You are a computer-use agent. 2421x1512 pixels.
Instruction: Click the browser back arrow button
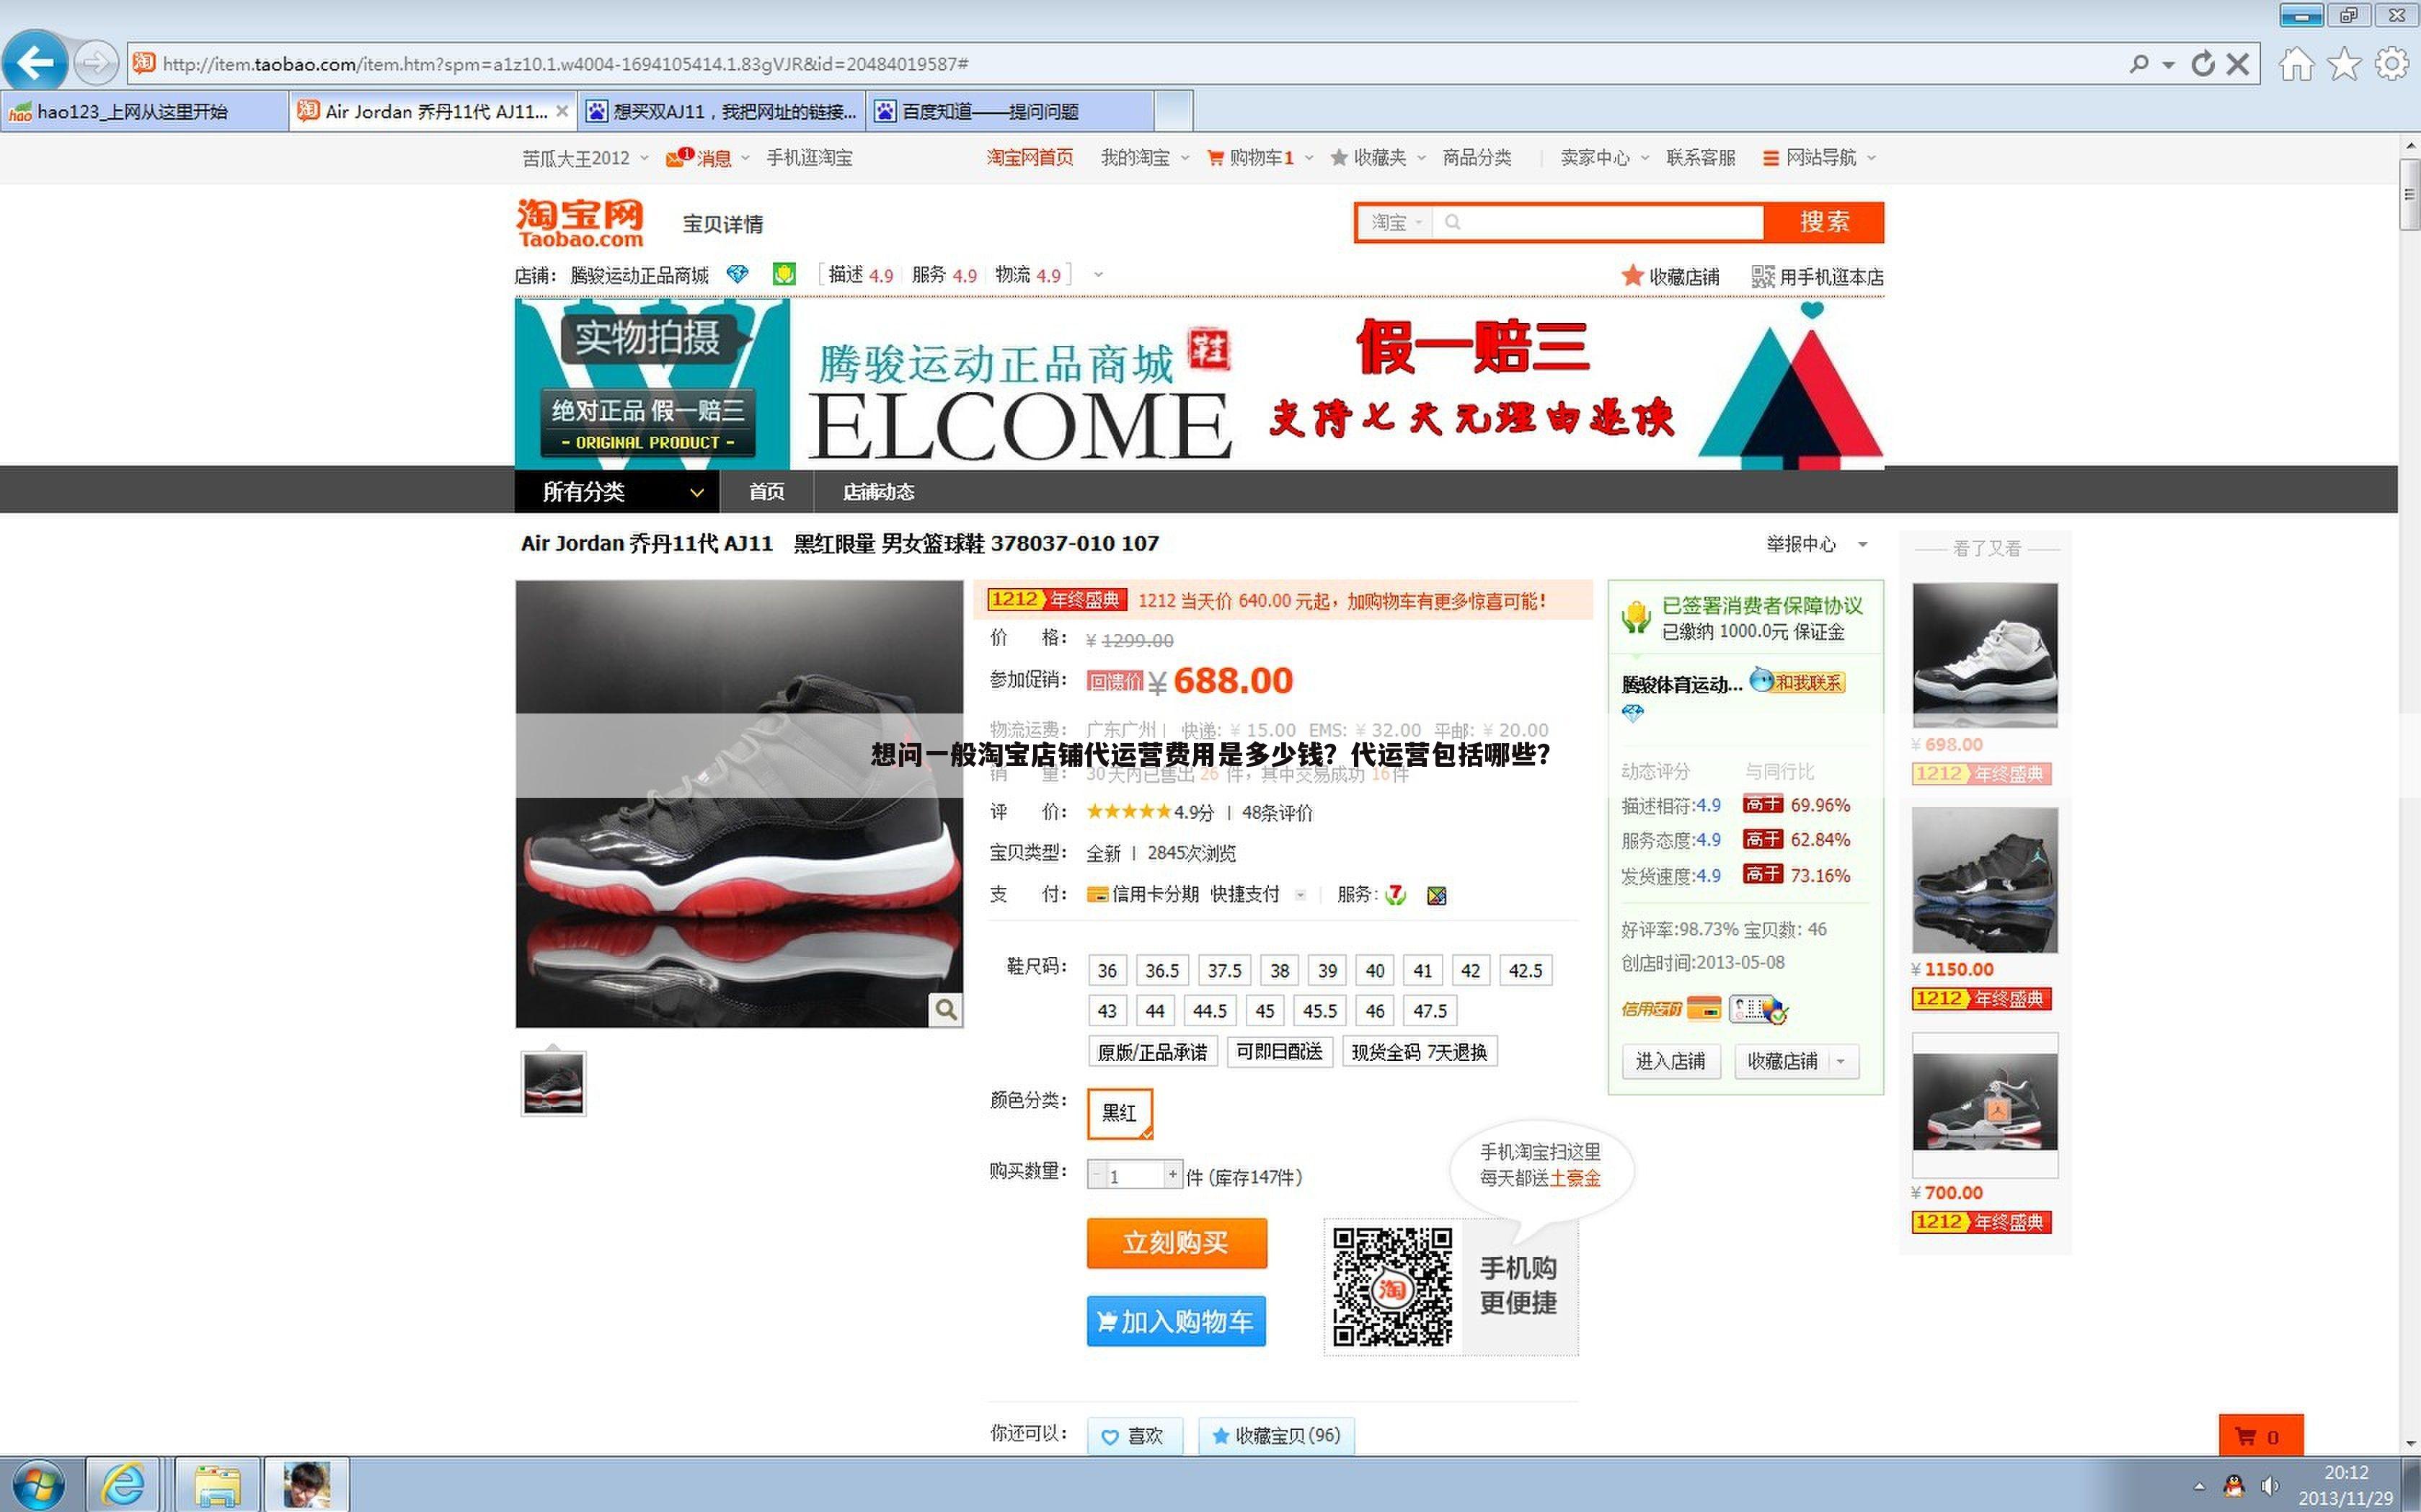35,63
